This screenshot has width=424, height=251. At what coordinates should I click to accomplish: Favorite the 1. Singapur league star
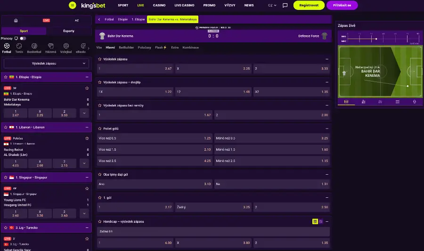[x=6, y=178]
